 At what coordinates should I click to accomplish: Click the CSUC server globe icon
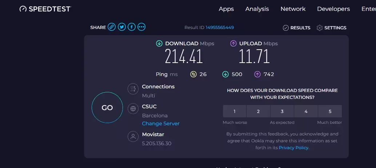pos(133,109)
